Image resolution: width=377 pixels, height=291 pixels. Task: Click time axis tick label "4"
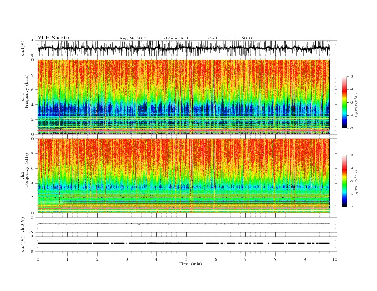coord(156,259)
